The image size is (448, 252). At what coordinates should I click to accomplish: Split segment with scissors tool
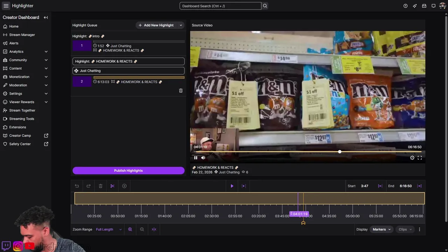pos(112,186)
